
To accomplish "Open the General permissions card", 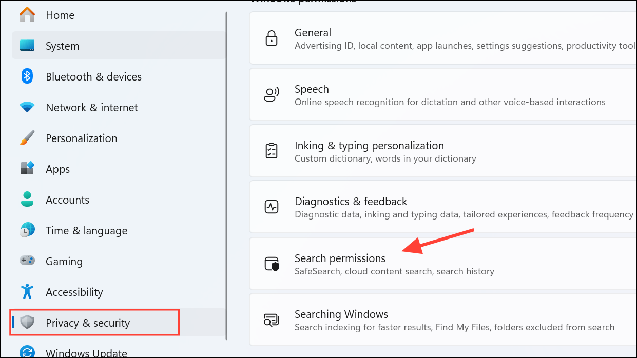I will click(x=443, y=38).
